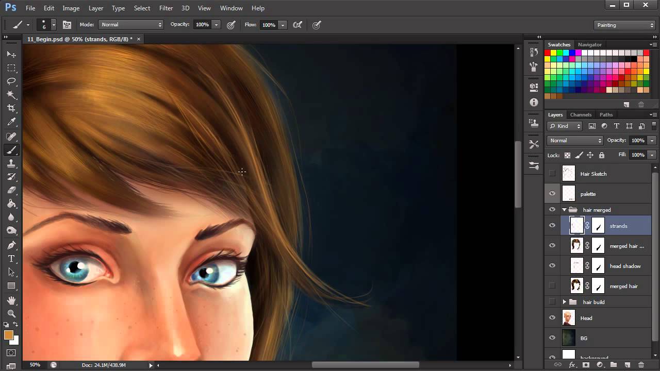Select the Eyedropper tool
Screen dimensions: 660x371
coord(11,122)
